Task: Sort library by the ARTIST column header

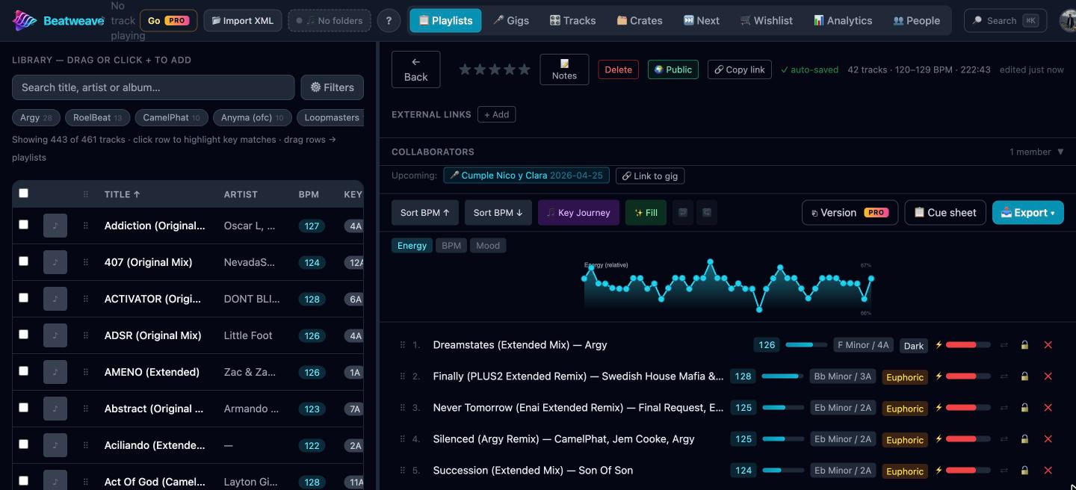Action: pos(241,194)
